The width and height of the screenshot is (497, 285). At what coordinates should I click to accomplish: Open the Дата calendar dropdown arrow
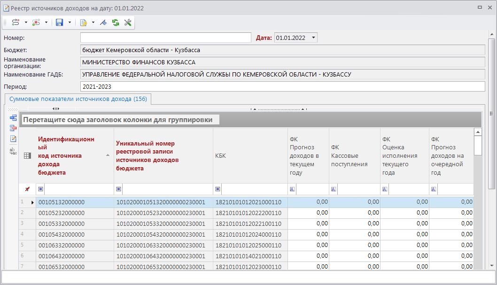click(313, 38)
